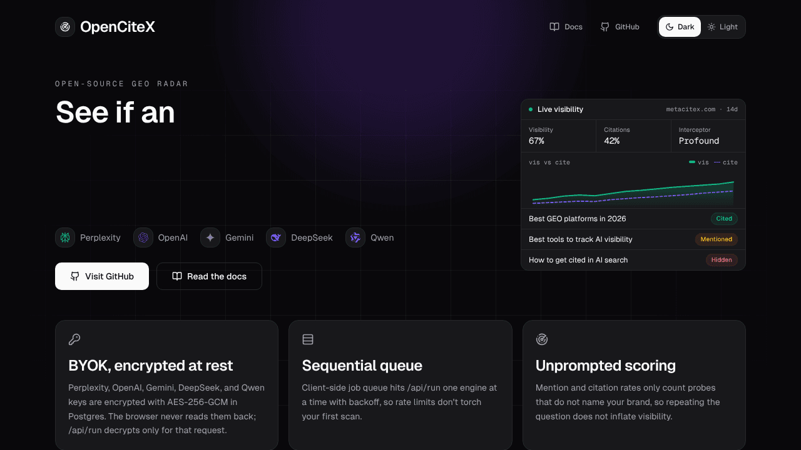
Task: Click the 'BYOK, encrypted at rest' heading
Action: click(150, 366)
